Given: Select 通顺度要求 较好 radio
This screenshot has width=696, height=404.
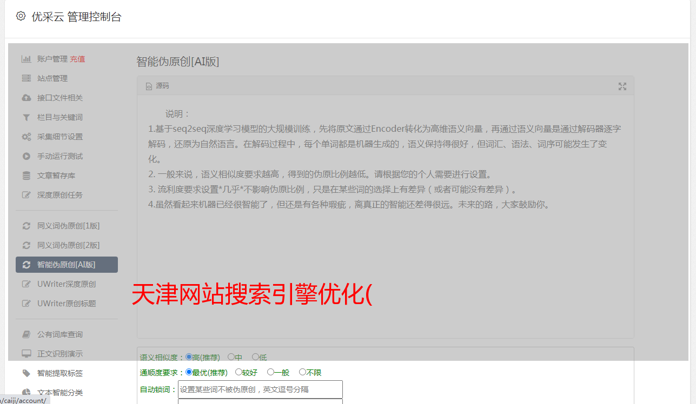Looking at the screenshot, I should click(238, 372).
